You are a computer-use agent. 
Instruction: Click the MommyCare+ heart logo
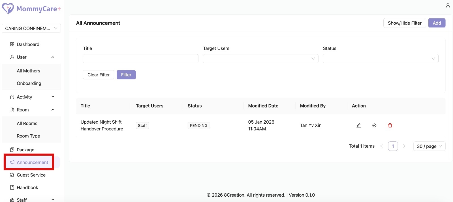tap(8, 8)
